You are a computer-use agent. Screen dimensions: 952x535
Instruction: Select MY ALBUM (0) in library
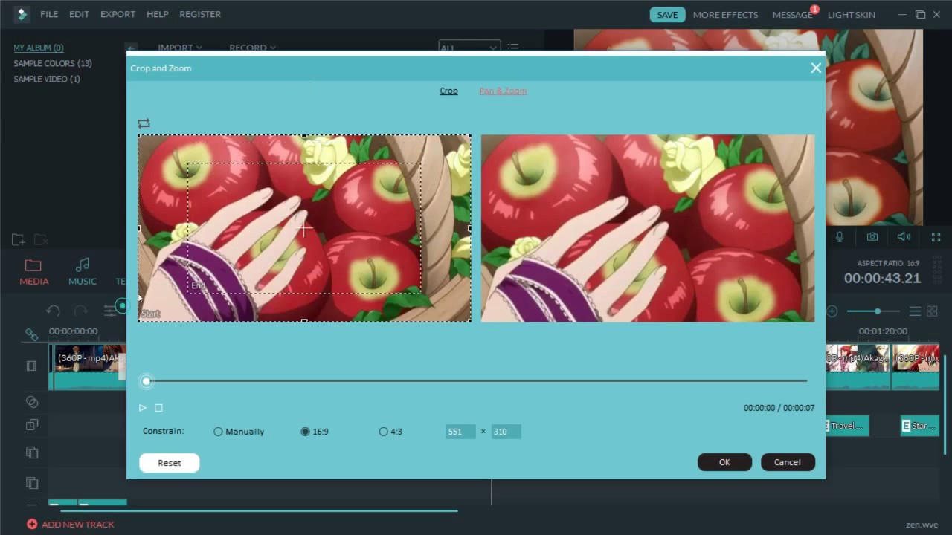[39, 48]
